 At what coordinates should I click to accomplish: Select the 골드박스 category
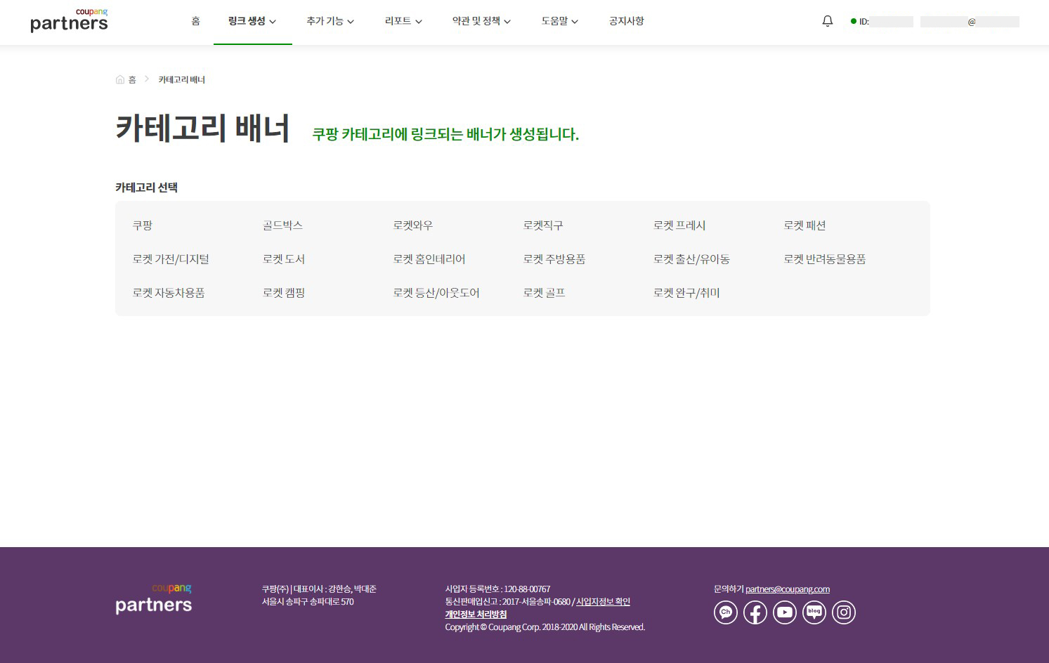coord(282,225)
